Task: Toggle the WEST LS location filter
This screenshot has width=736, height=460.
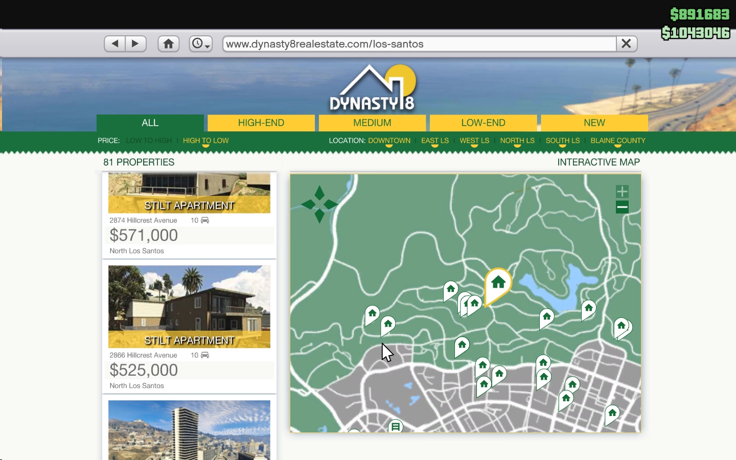Action: [474, 141]
